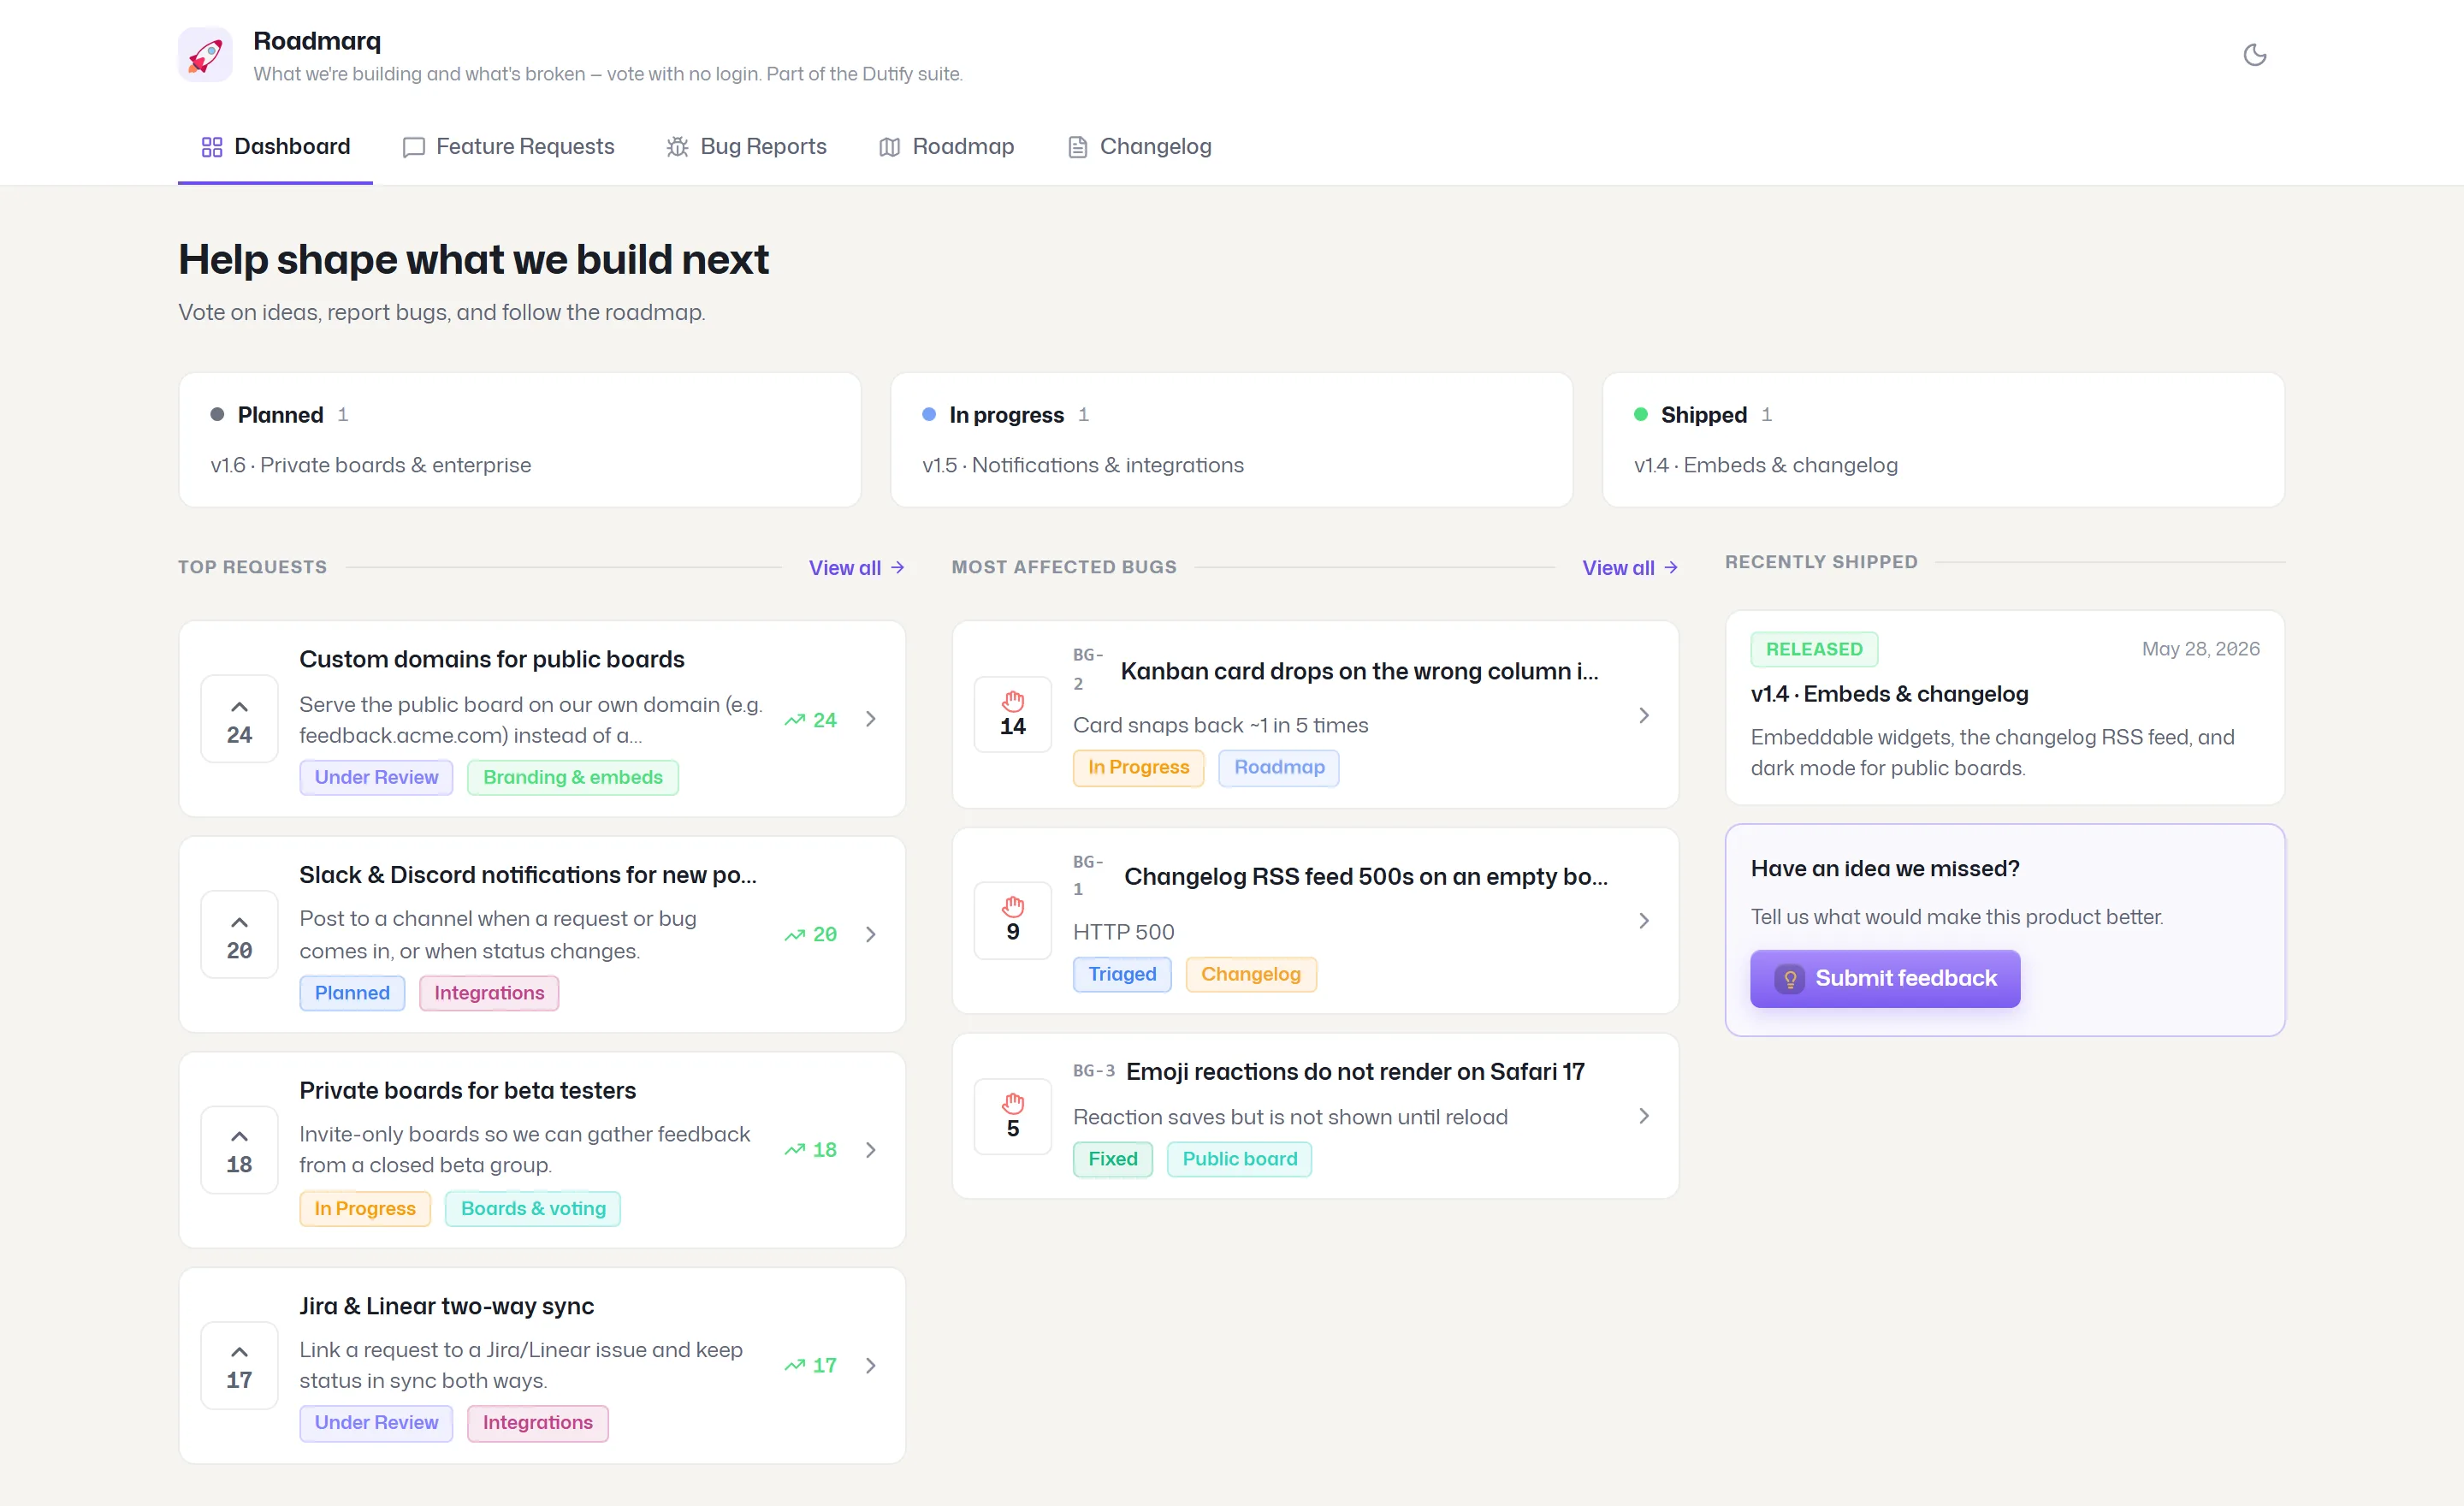Expand Kanban card bug via chevron
The width and height of the screenshot is (2464, 1506).
[1644, 716]
